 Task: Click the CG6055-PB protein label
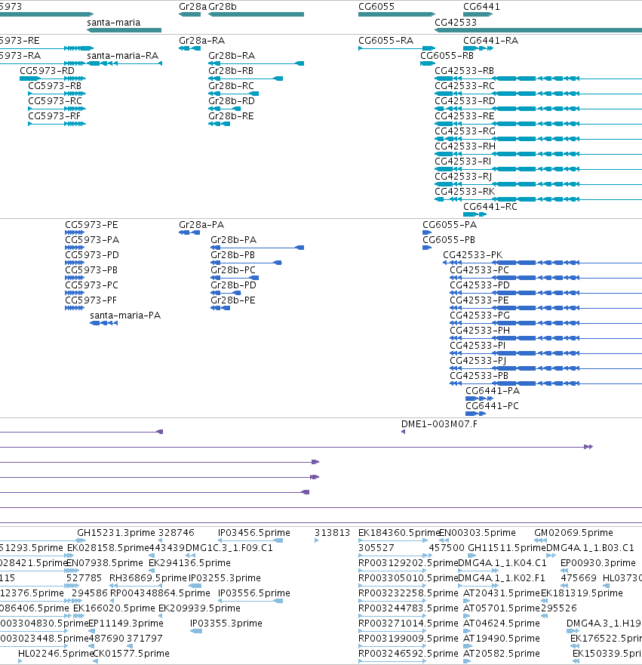click(x=449, y=240)
